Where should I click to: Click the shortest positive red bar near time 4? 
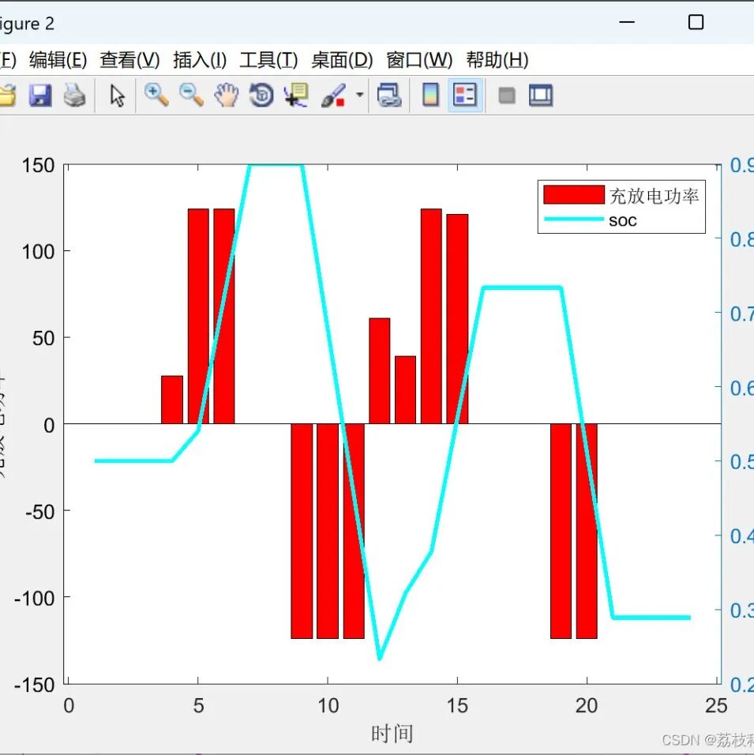click(172, 400)
